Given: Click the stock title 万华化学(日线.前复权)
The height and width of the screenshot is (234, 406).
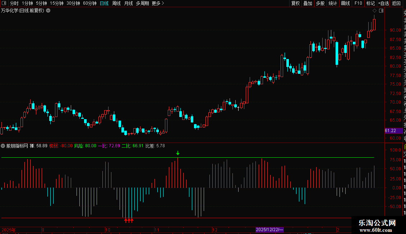Looking at the screenshot, I should 23,11.
